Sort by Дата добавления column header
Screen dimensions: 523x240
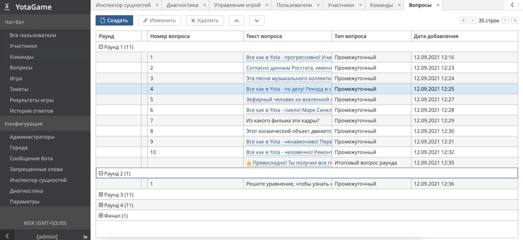pos(436,36)
